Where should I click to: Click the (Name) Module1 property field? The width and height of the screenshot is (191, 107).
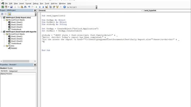(x=18, y=74)
